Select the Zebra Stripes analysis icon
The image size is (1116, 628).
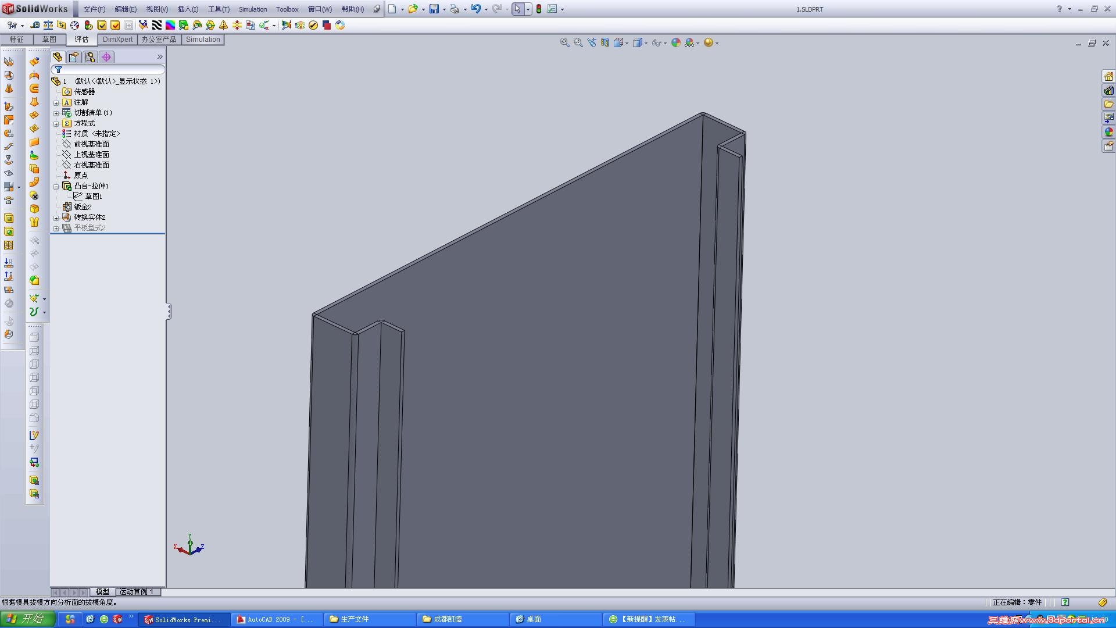pos(157,25)
